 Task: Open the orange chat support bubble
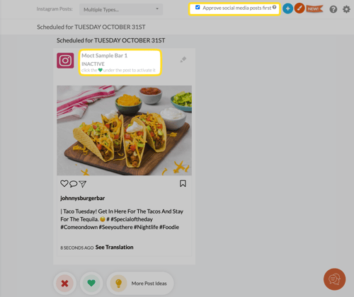pos(335,279)
